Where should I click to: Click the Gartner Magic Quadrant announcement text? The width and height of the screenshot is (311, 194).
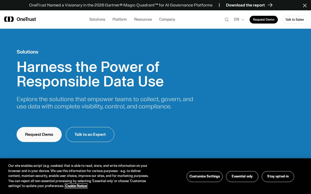tap(121, 5)
